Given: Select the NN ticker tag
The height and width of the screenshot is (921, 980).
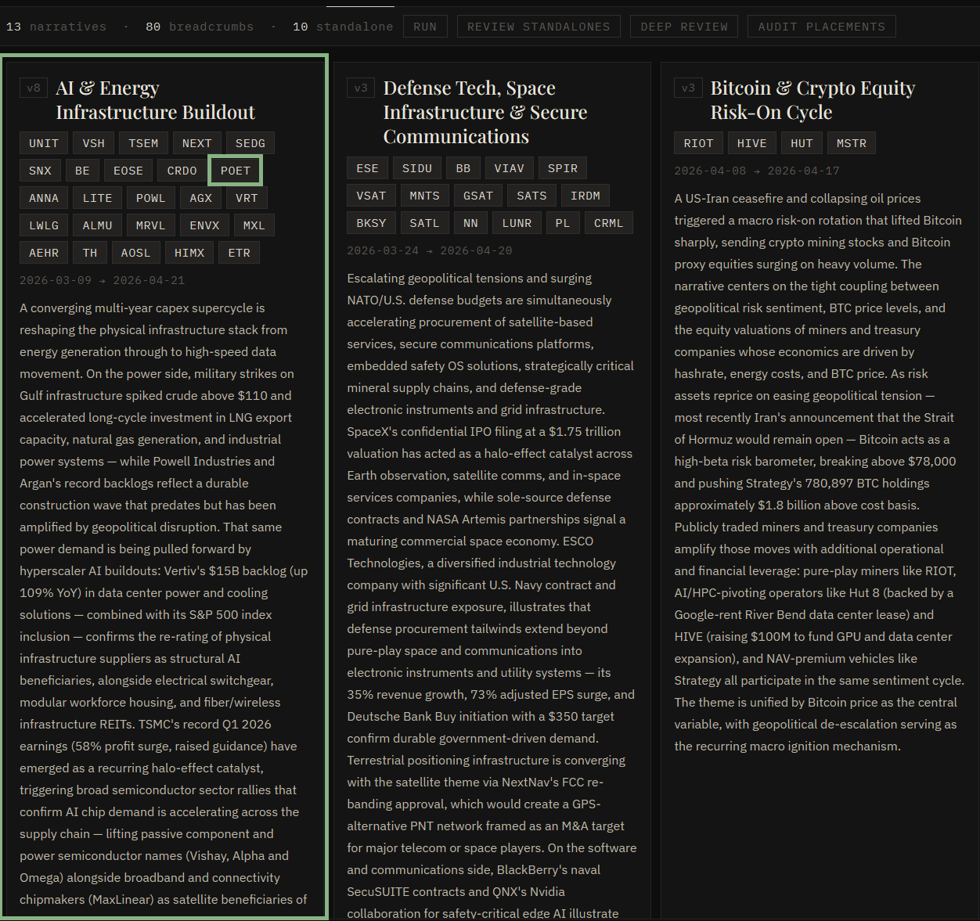Looking at the screenshot, I should tap(470, 223).
